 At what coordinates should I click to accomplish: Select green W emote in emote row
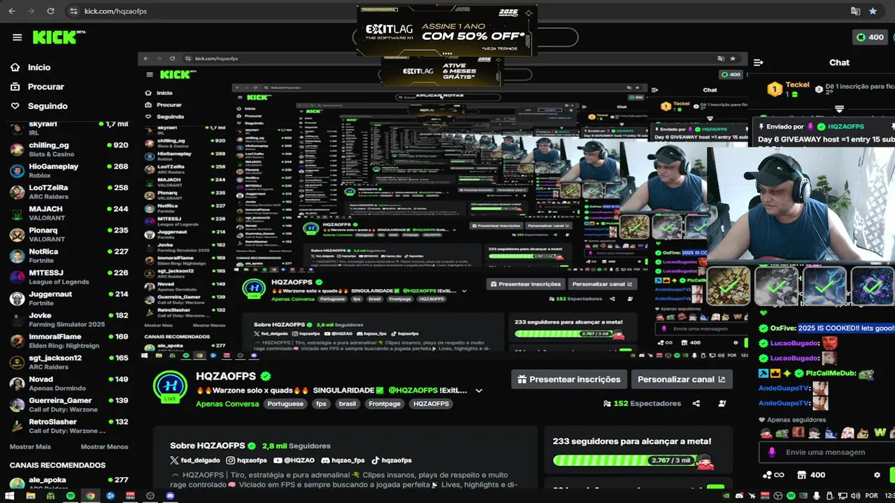[x=880, y=433]
